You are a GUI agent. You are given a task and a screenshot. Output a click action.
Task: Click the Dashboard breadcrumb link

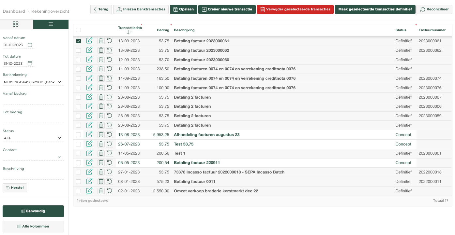[14, 11]
